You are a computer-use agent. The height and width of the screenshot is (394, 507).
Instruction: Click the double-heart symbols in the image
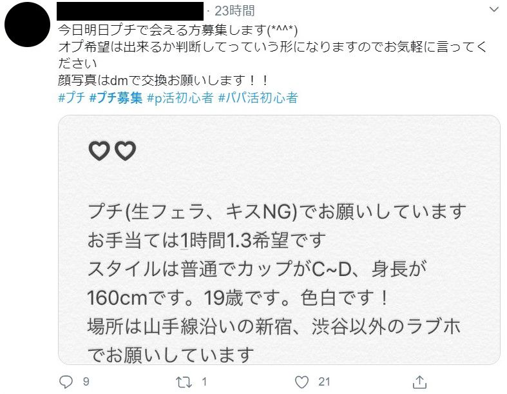112,151
